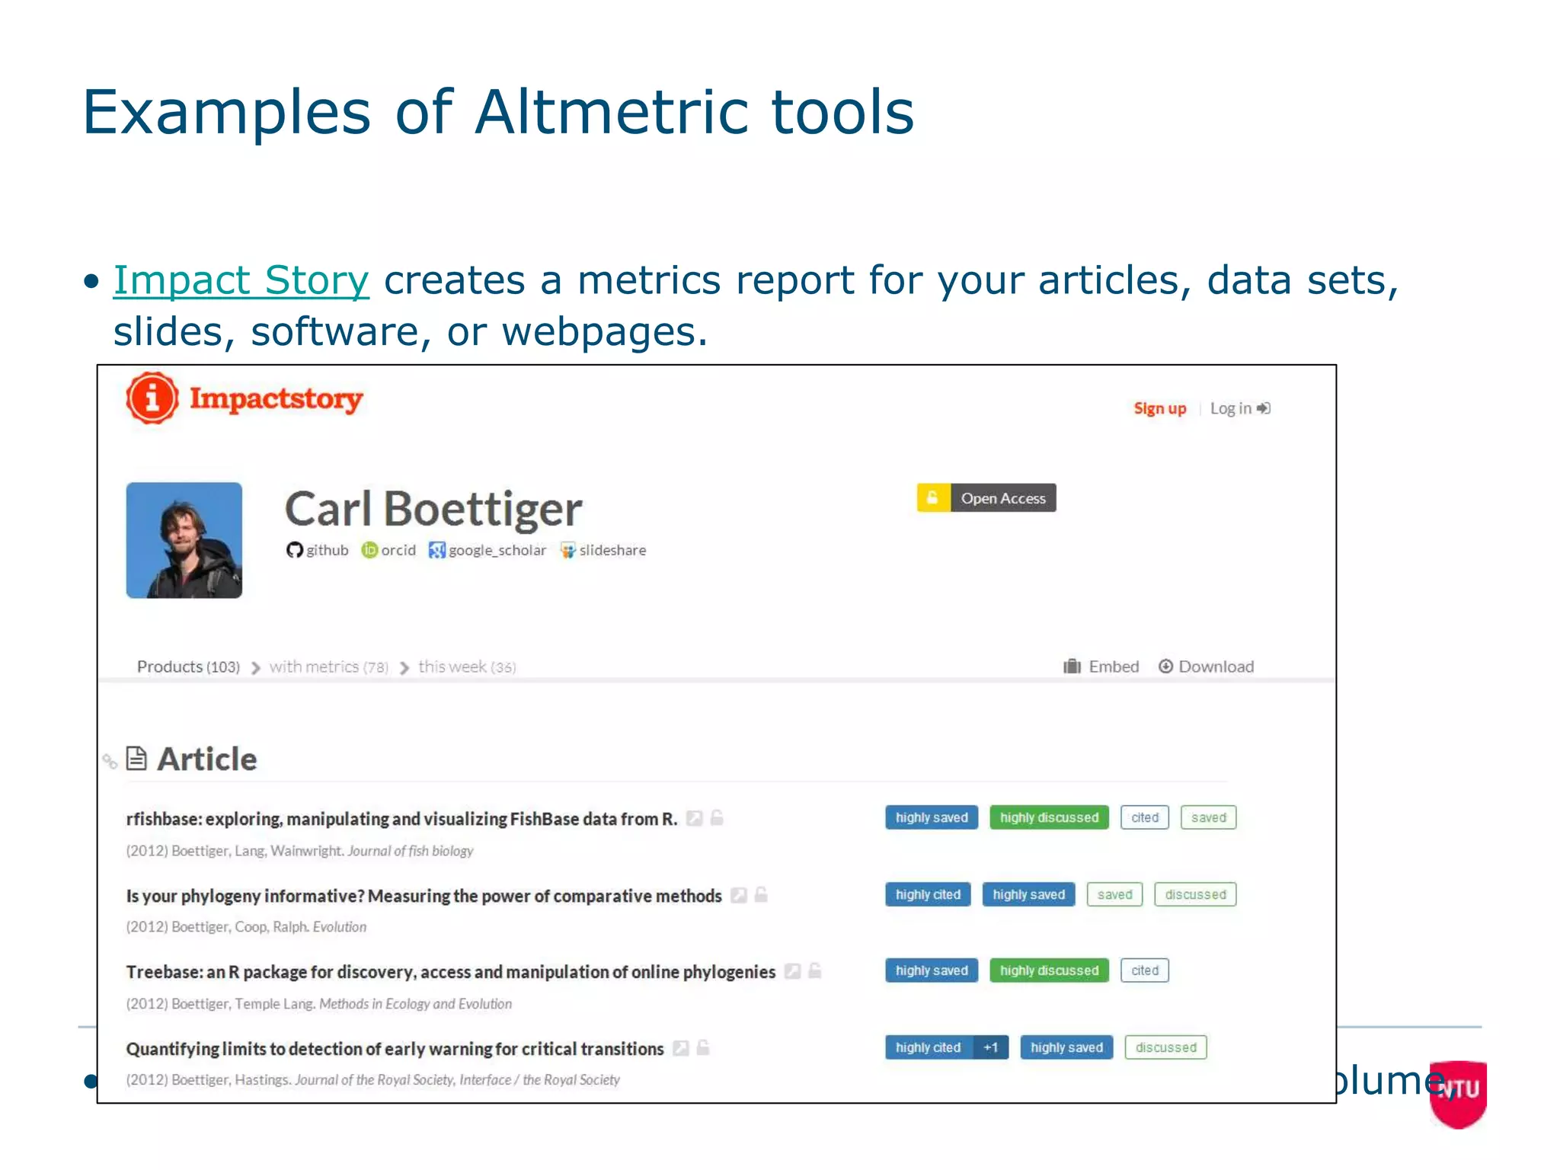Image resolution: width=1560 pixels, height=1170 pixels.
Task: Click highly saved badge on phylogeny informative row
Action: (x=1028, y=894)
